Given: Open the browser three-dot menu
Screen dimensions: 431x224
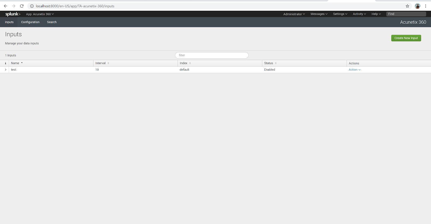Looking at the screenshot, I should tap(426, 6).
